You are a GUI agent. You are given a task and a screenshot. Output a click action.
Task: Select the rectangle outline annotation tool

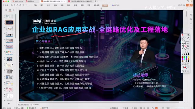click(185, 41)
